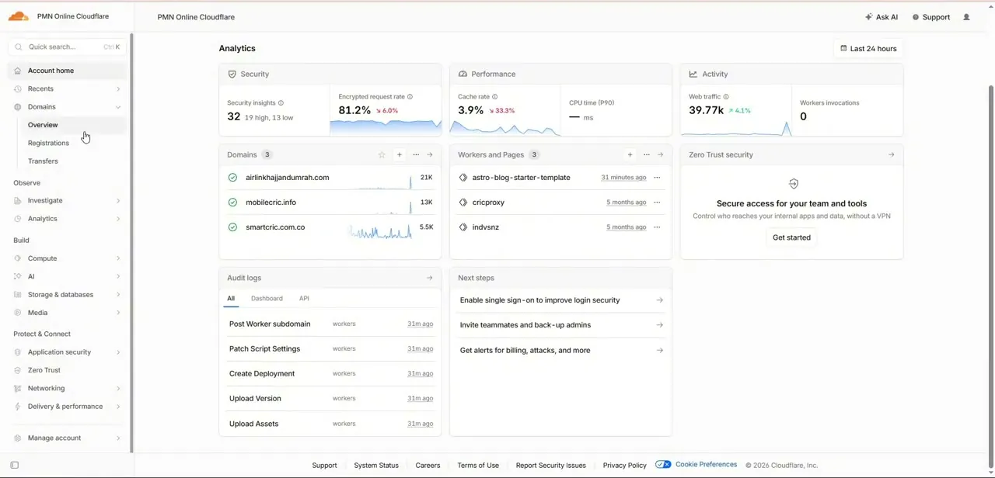
Task: Expand the Compute sidebar section
Action: pyautogui.click(x=118, y=258)
